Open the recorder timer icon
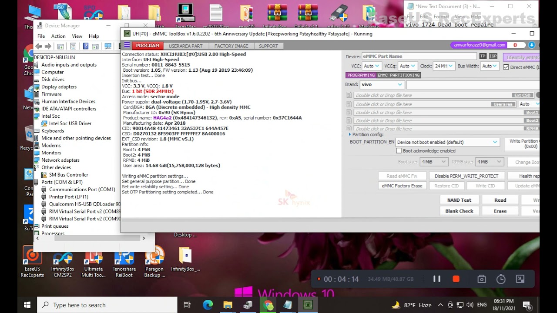557x313 pixels. coord(501,279)
